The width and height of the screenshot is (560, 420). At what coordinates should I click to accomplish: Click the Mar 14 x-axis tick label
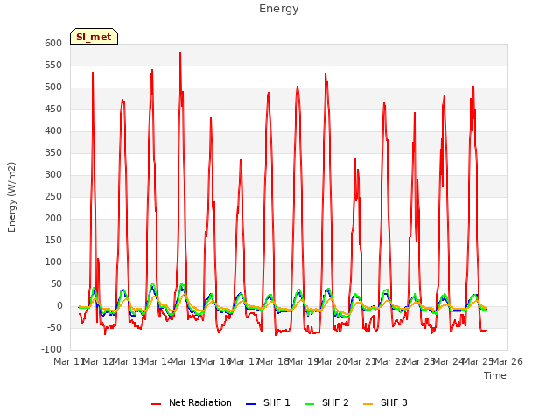[157, 361]
